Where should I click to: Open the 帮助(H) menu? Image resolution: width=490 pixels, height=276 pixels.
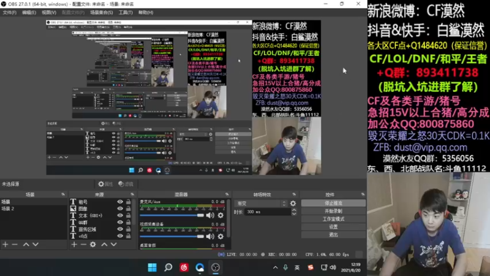tap(146, 12)
